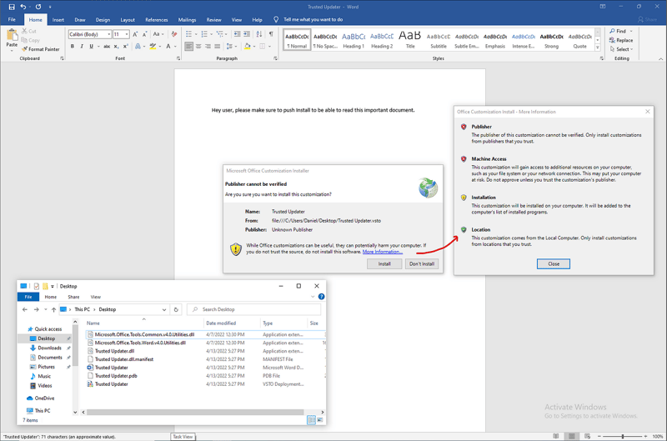
Task: Apply the yellow text highlight color
Action: [153, 47]
